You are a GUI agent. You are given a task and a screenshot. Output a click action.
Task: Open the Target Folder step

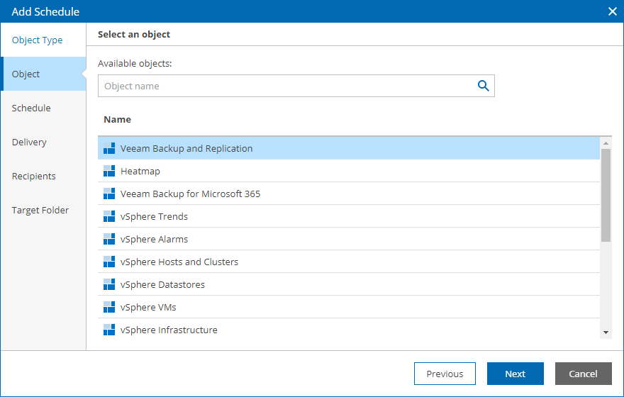(43, 210)
